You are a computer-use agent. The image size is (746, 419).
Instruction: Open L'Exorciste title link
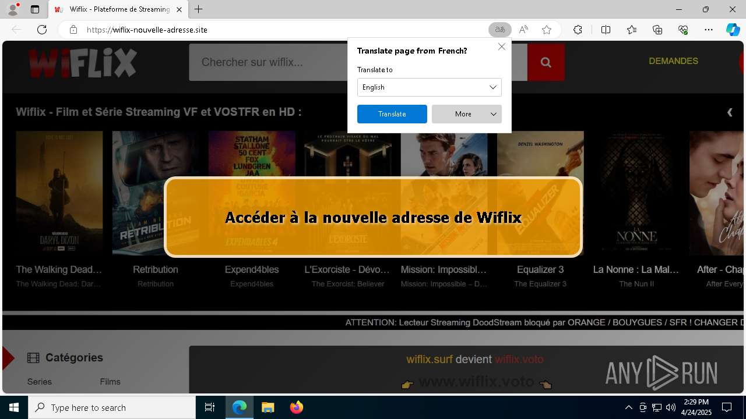347,269
